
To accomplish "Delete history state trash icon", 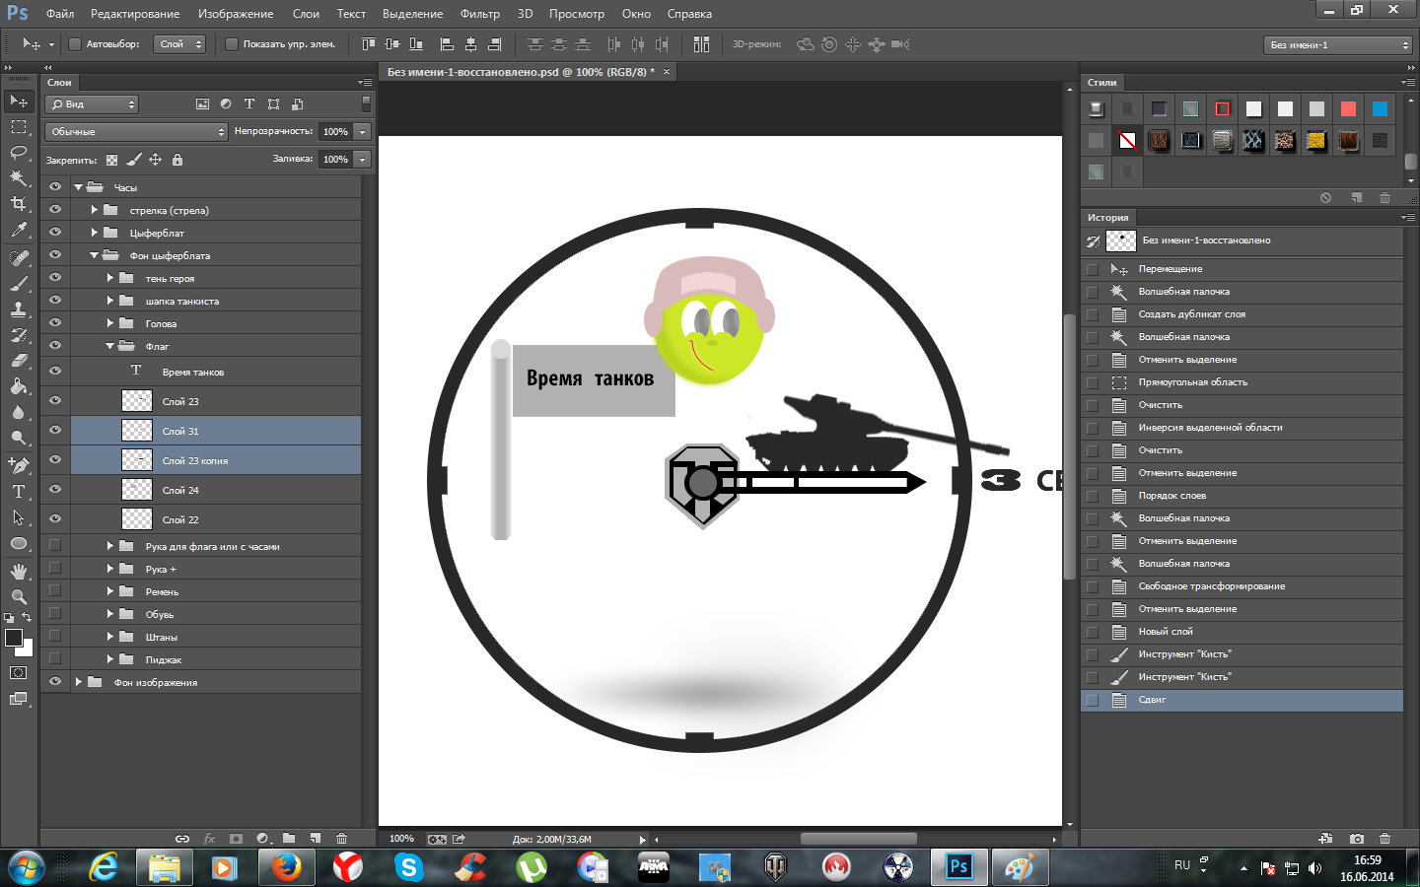I will [1384, 839].
